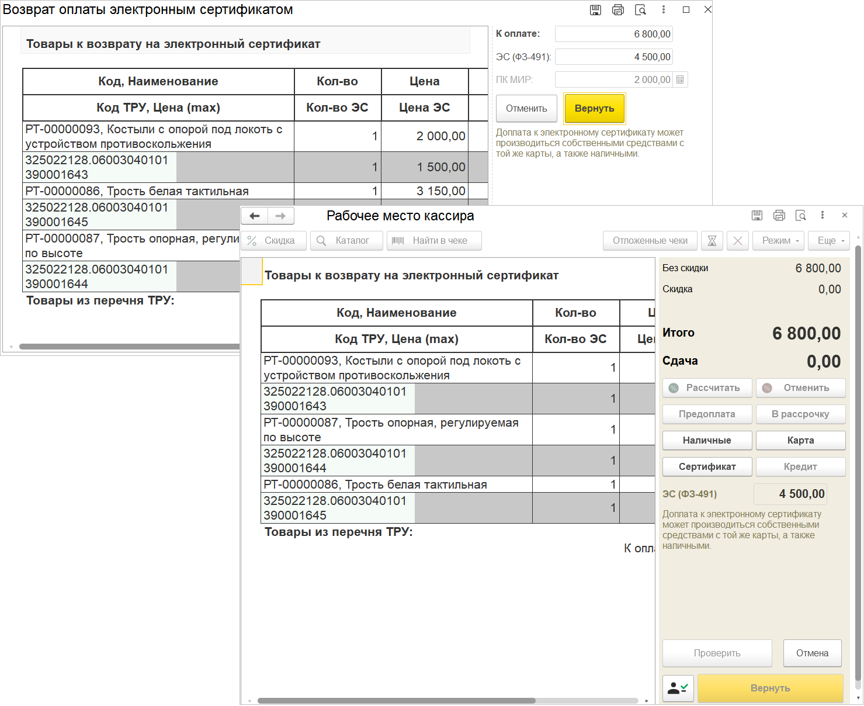Choose Сертификат payment

click(x=707, y=467)
